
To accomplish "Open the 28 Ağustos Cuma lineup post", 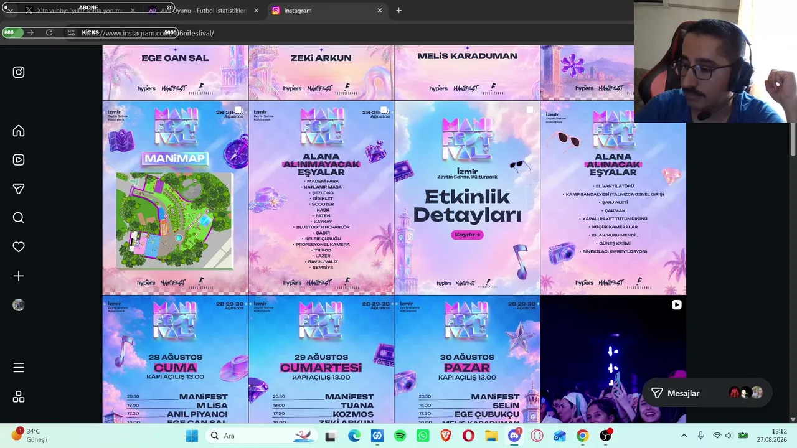I will pos(175,360).
